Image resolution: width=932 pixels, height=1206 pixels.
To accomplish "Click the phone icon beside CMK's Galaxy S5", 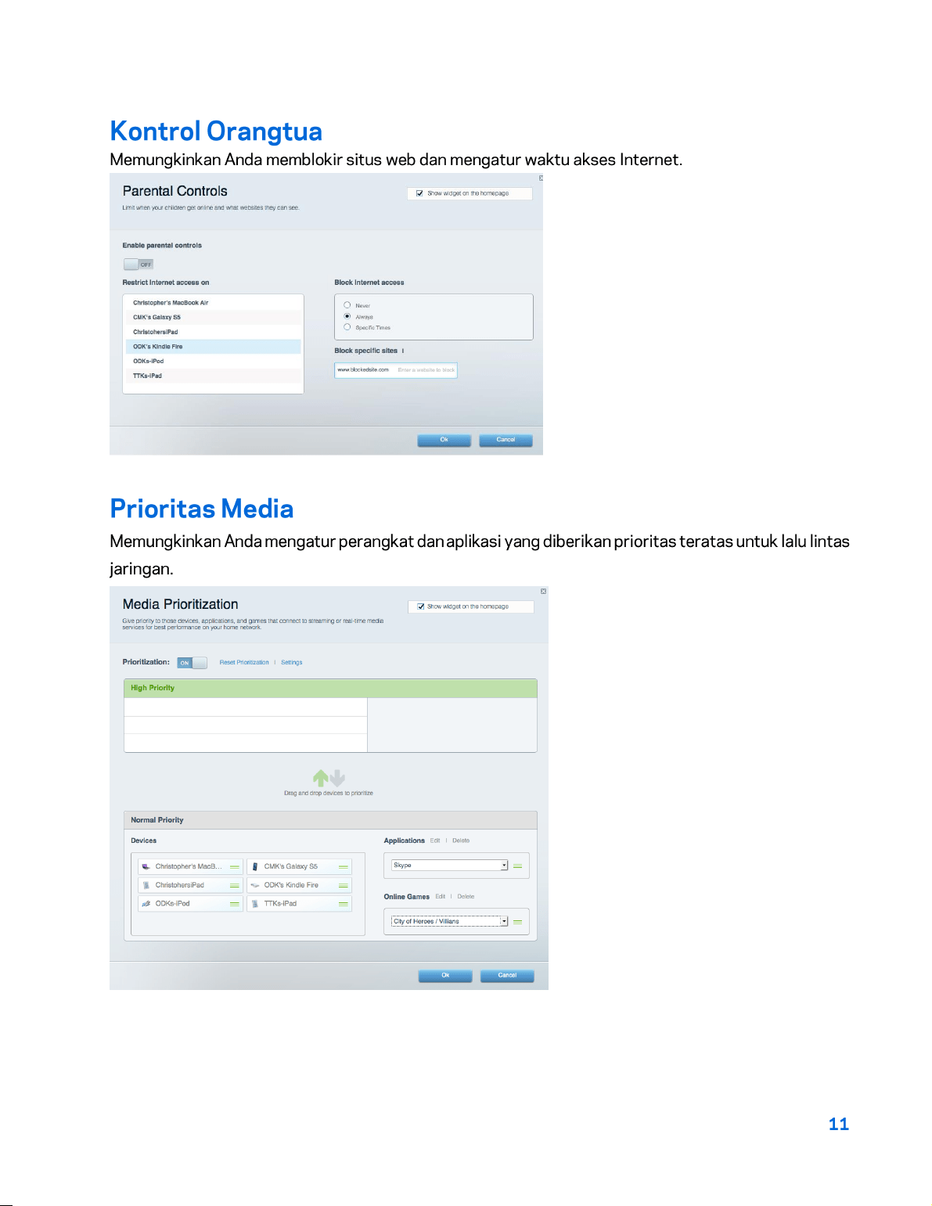I will pos(255,866).
